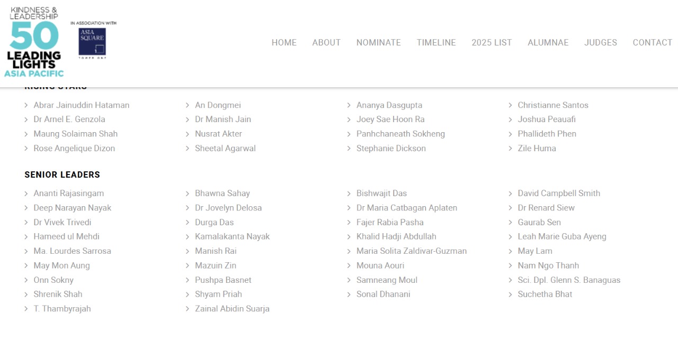
Task: Click chevron next to Bhawna Sahay
Action: point(188,193)
